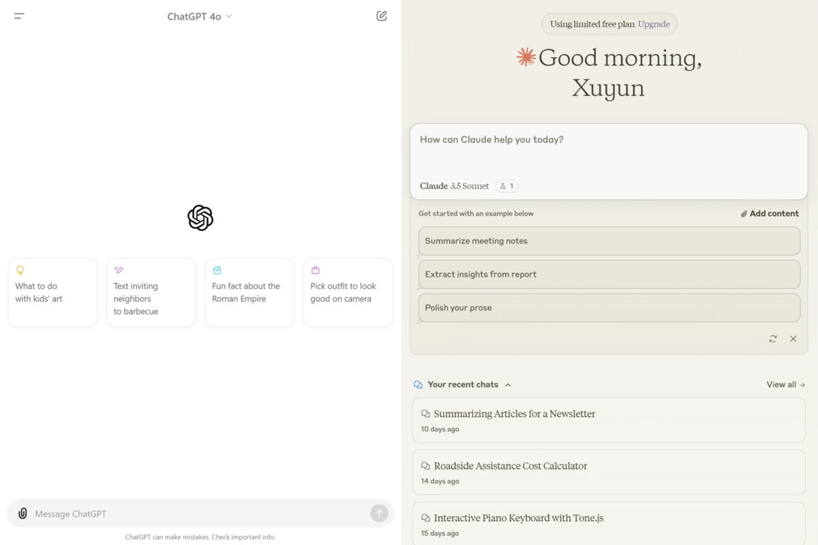818x545 pixels.
Task: Select the 'Pick outfit to look good on camera' card
Action: pyautogui.click(x=348, y=292)
